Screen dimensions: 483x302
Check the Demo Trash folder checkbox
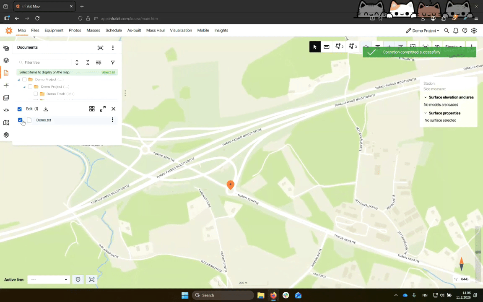36,94
